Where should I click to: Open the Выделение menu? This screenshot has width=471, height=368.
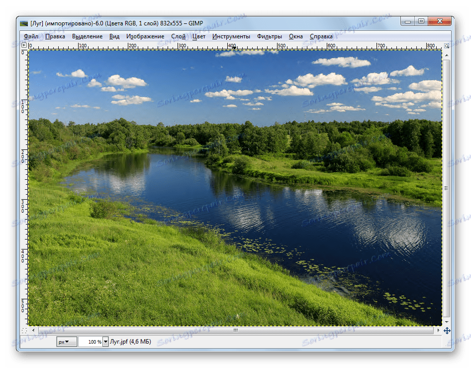point(87,36)
